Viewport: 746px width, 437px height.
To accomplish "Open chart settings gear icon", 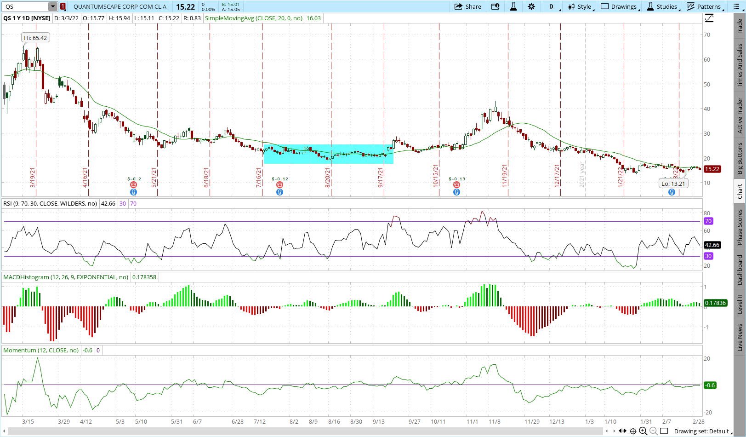I will (531, 6).
